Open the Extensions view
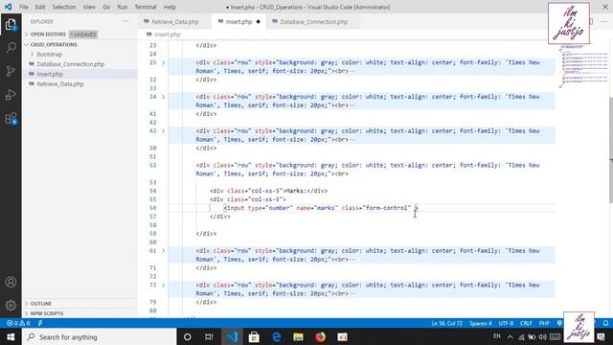 click(11, 118)
